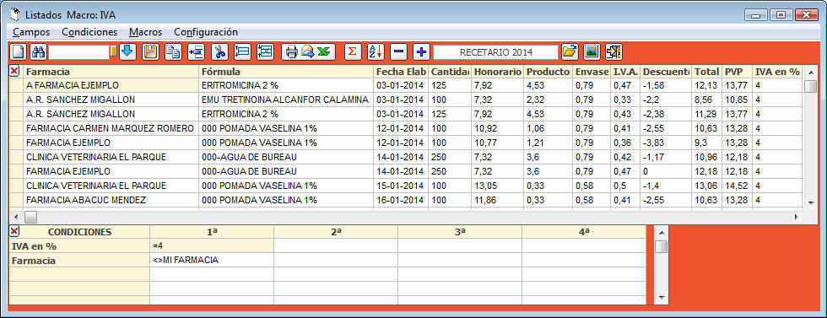827x318 pixels.
Task: Click the Fecha Elab column header
Action: tap(401, 71)
